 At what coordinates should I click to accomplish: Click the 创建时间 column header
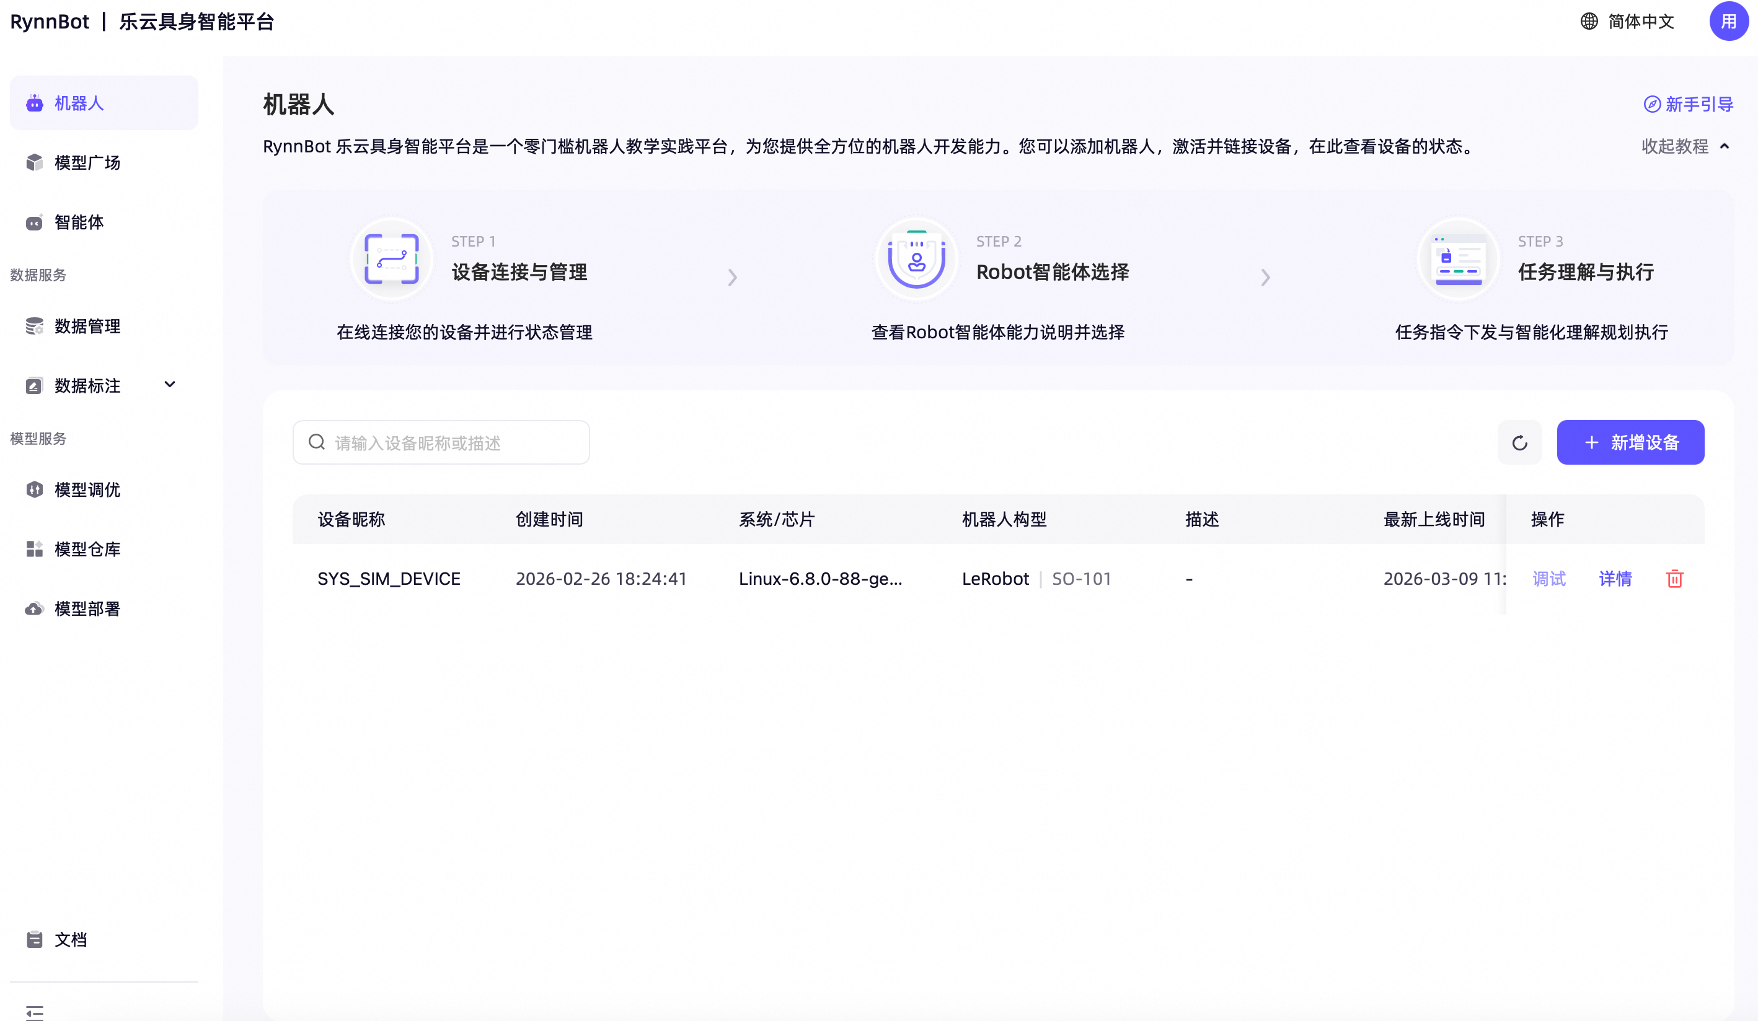549,520
